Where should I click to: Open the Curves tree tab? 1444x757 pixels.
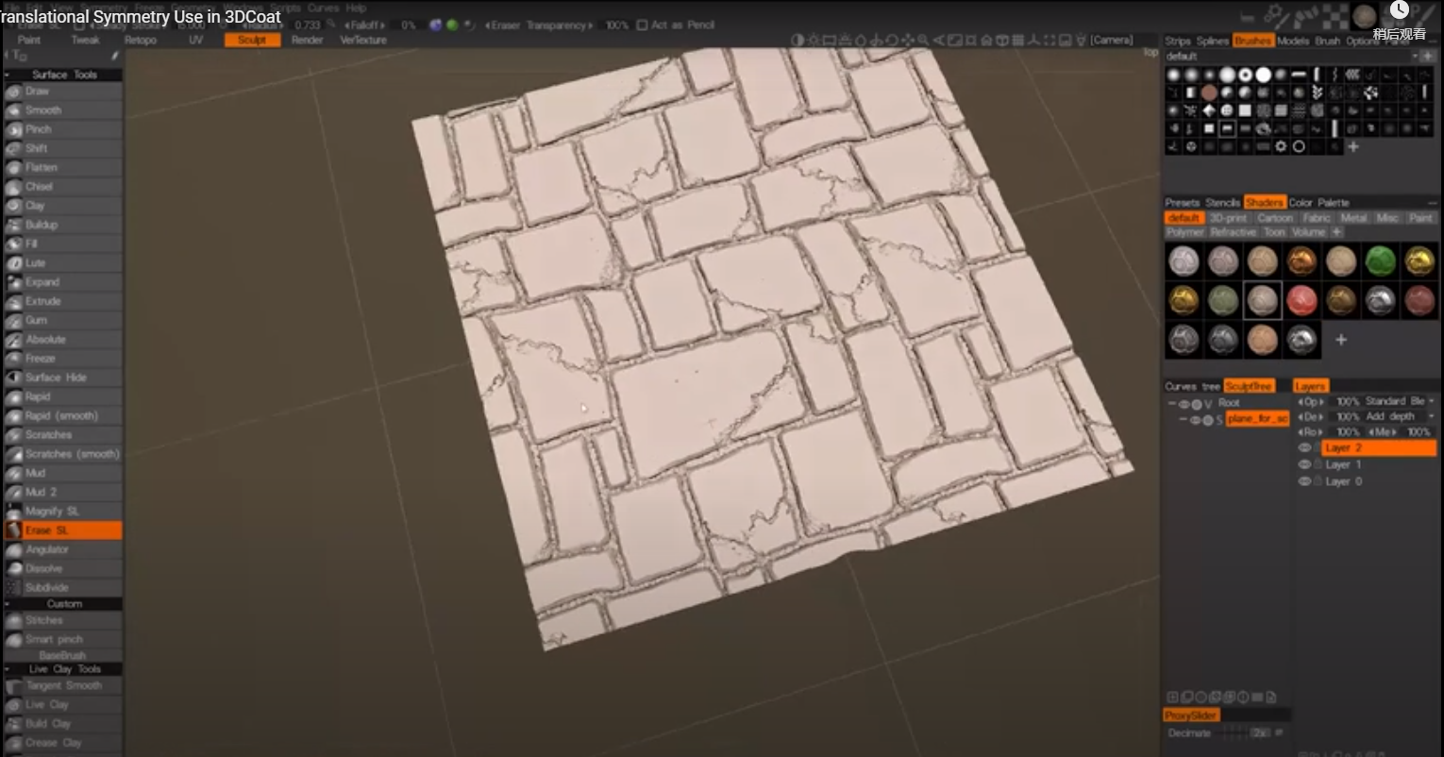click(x=1192, y=386)
